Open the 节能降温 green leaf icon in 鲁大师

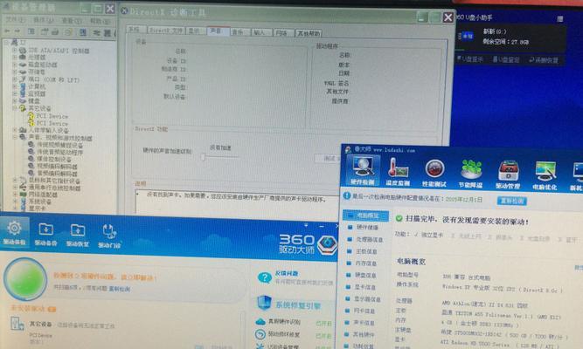tap(471, 174)
